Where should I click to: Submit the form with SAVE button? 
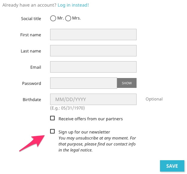point(172,166)
